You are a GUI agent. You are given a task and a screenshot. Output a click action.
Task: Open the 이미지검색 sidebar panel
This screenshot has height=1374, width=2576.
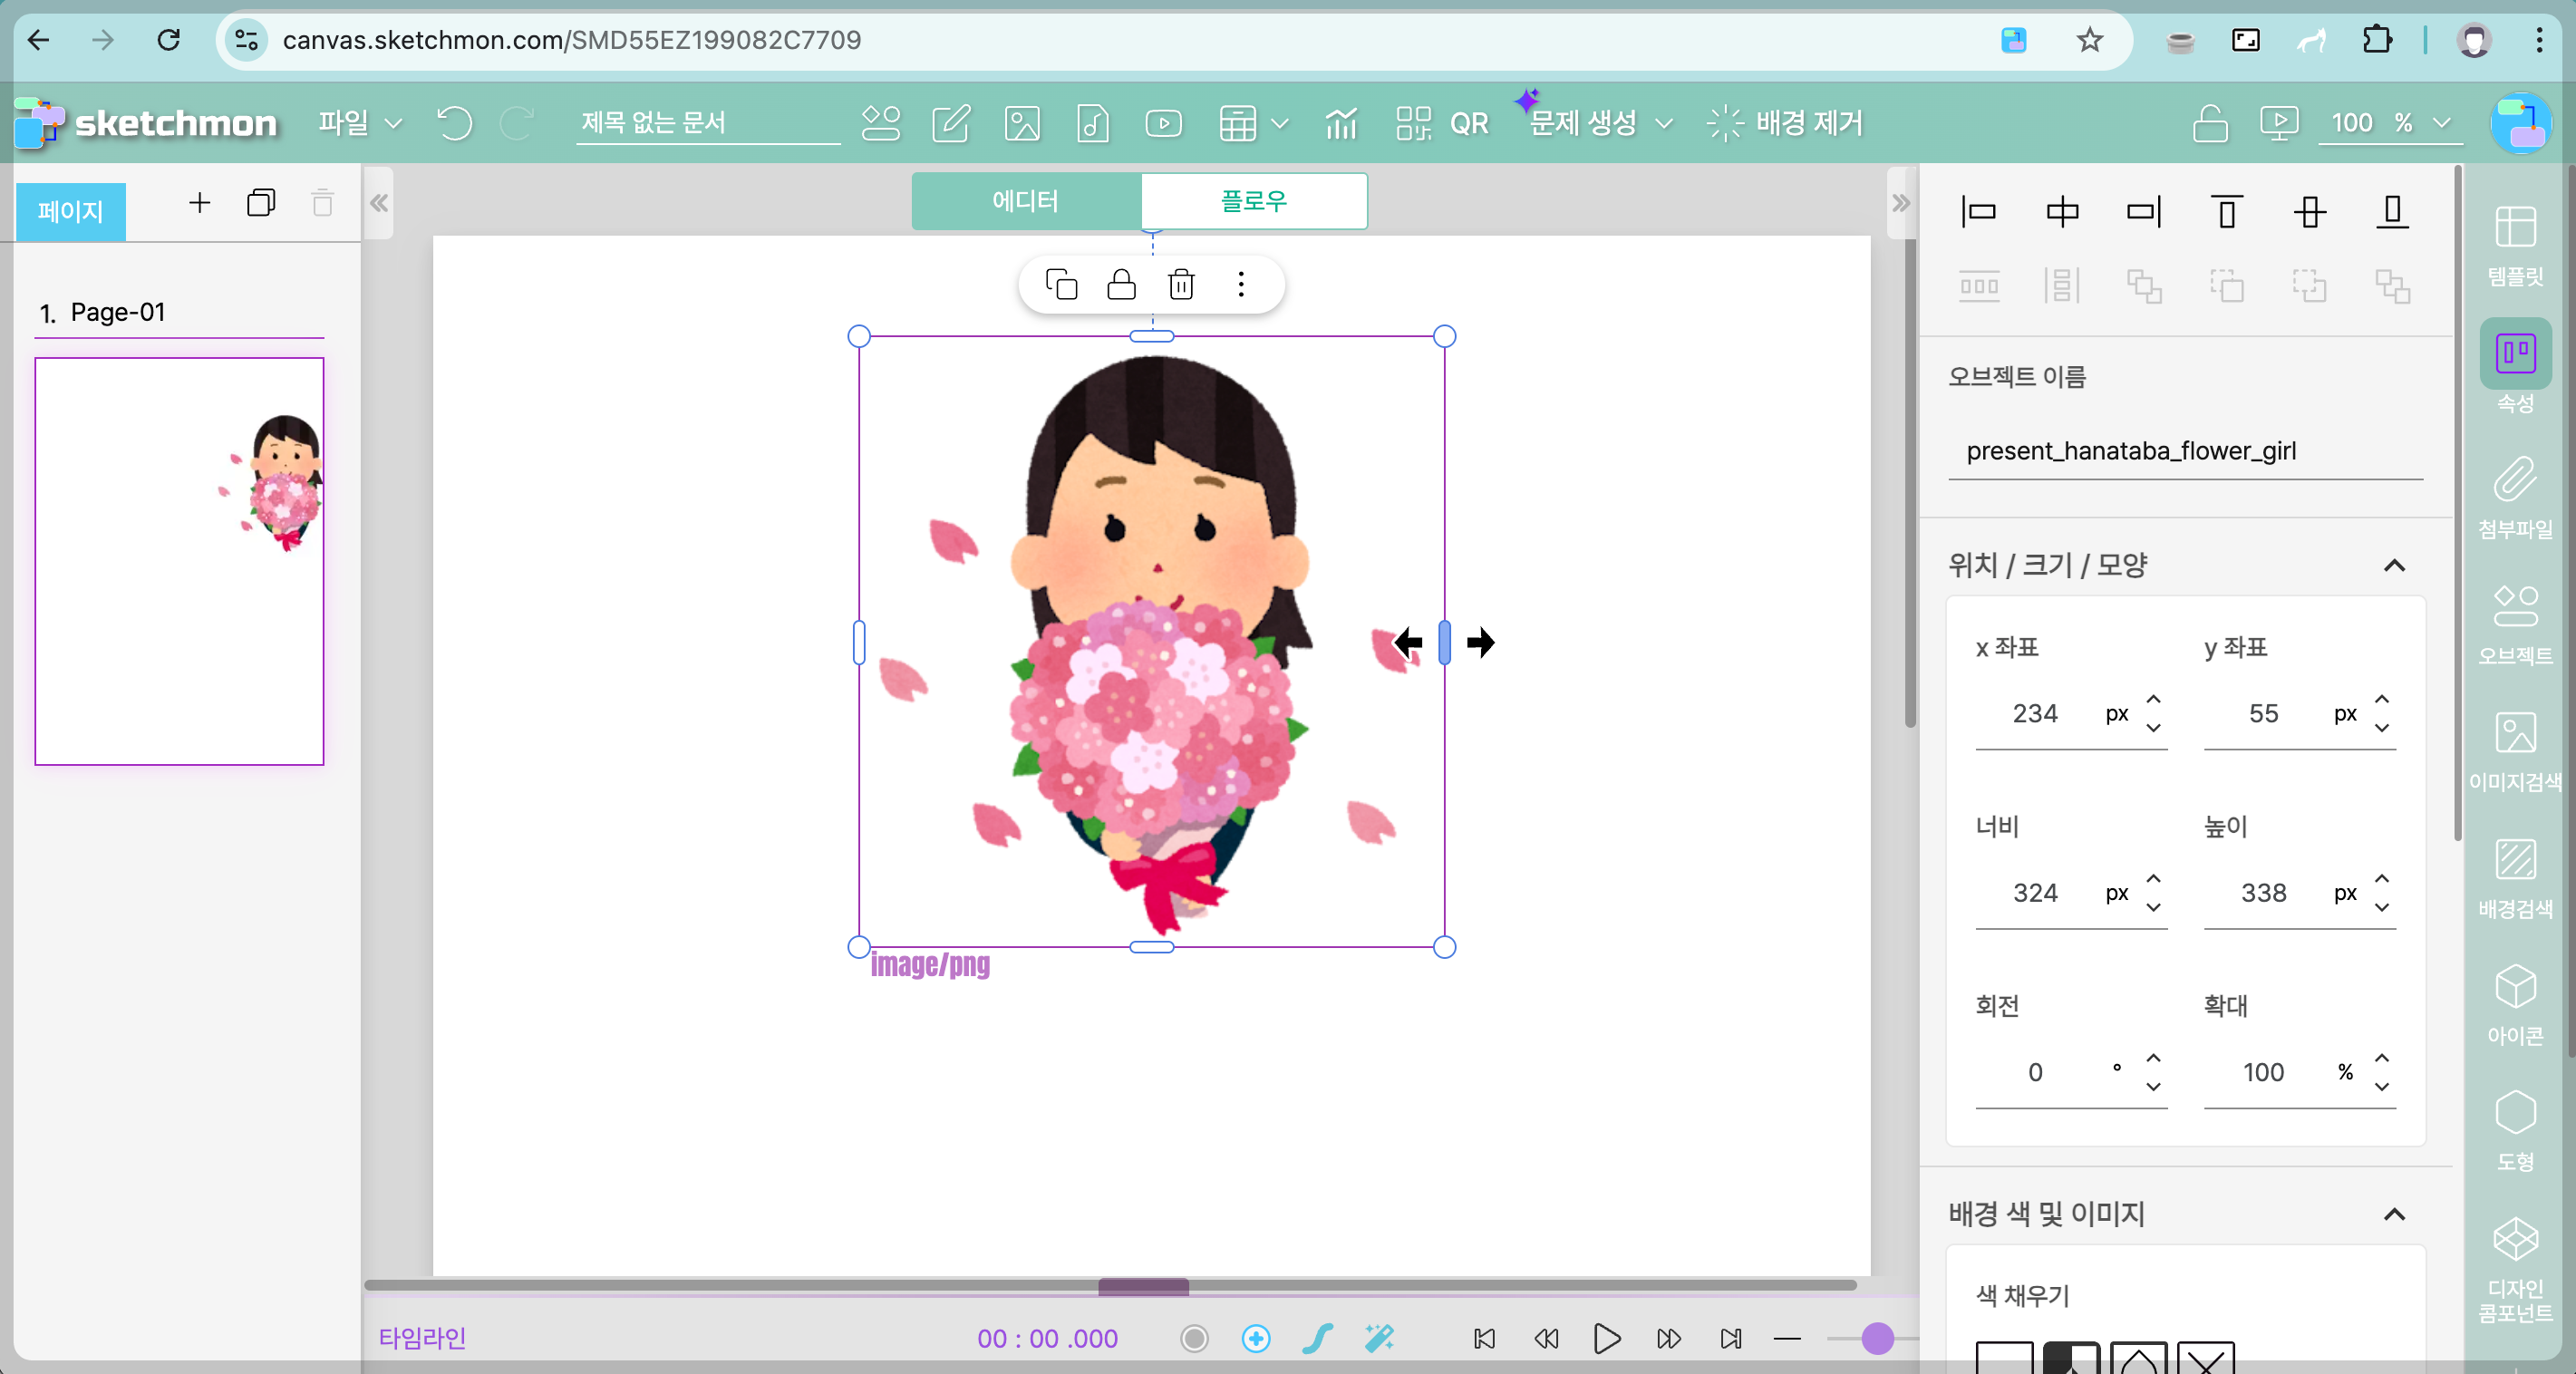pyautogui.click(x=2514, y=750)
